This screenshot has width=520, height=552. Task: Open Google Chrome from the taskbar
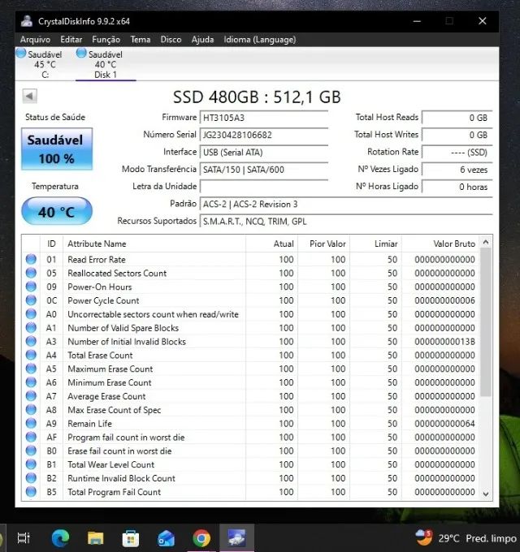point(201,538)
